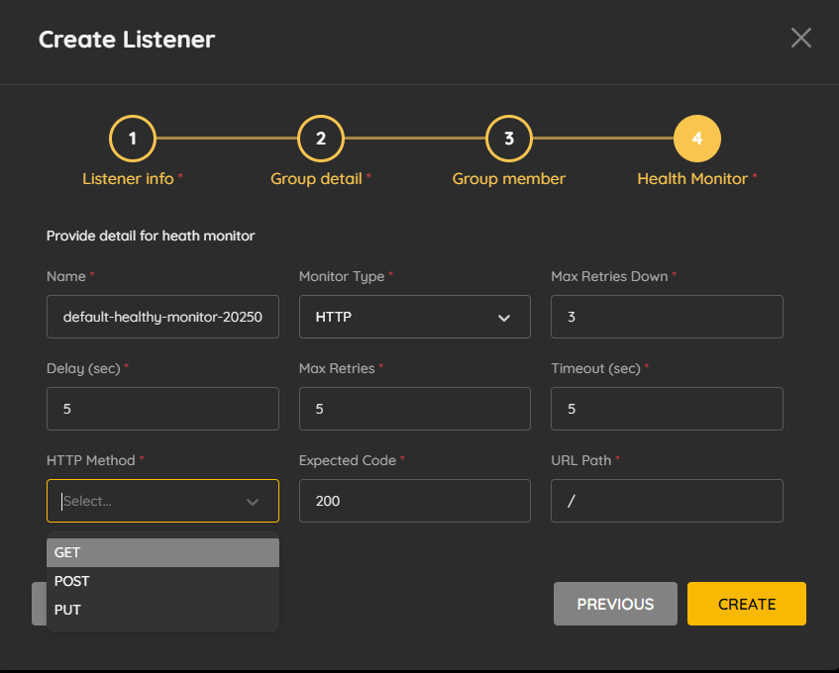
Task: Open the Monitor Type dropdown
Action: (x=415, y=317)
